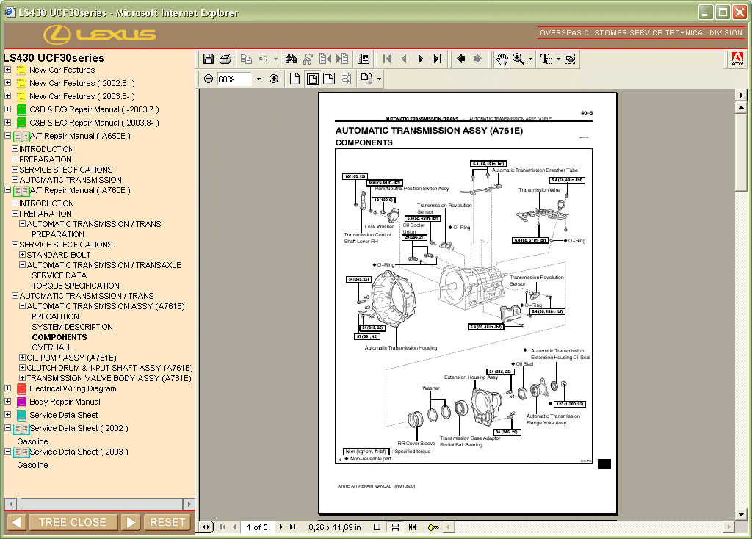752x539 pixels.
Task: Expand C&B & E/G Repair Manual ( -2003.7 )
Action: (7, 109)
